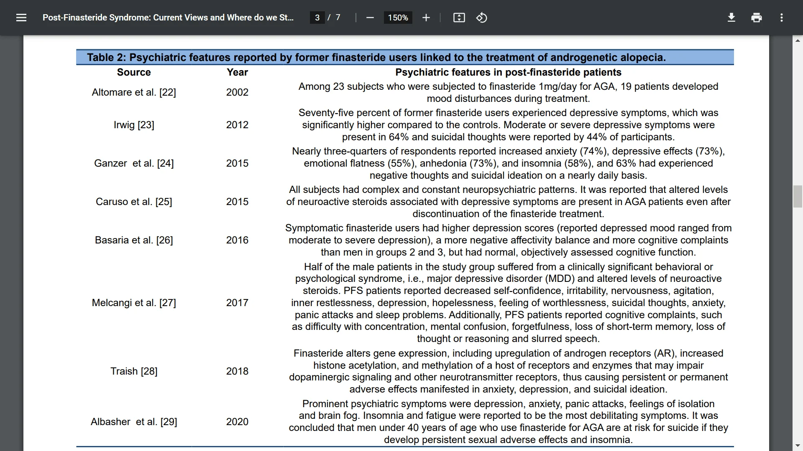803x451 pixels.
Task: Click the 'Symptomatic finasteride users' text
Action: (x=508, y=240)
